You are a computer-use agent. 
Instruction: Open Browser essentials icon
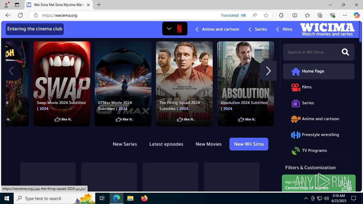tap(332, 15)
